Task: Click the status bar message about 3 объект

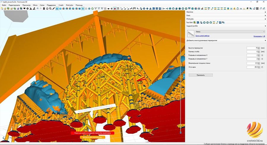Action: 235,144
